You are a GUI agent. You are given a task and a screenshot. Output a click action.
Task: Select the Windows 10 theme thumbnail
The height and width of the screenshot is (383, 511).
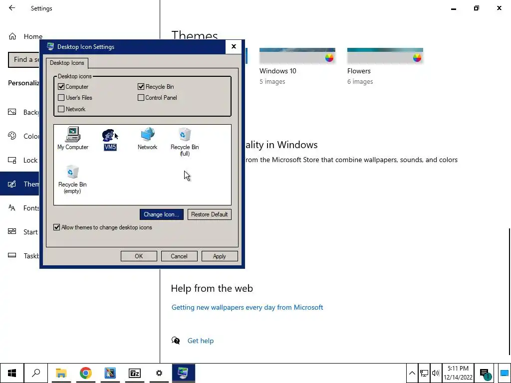[297, 56]
